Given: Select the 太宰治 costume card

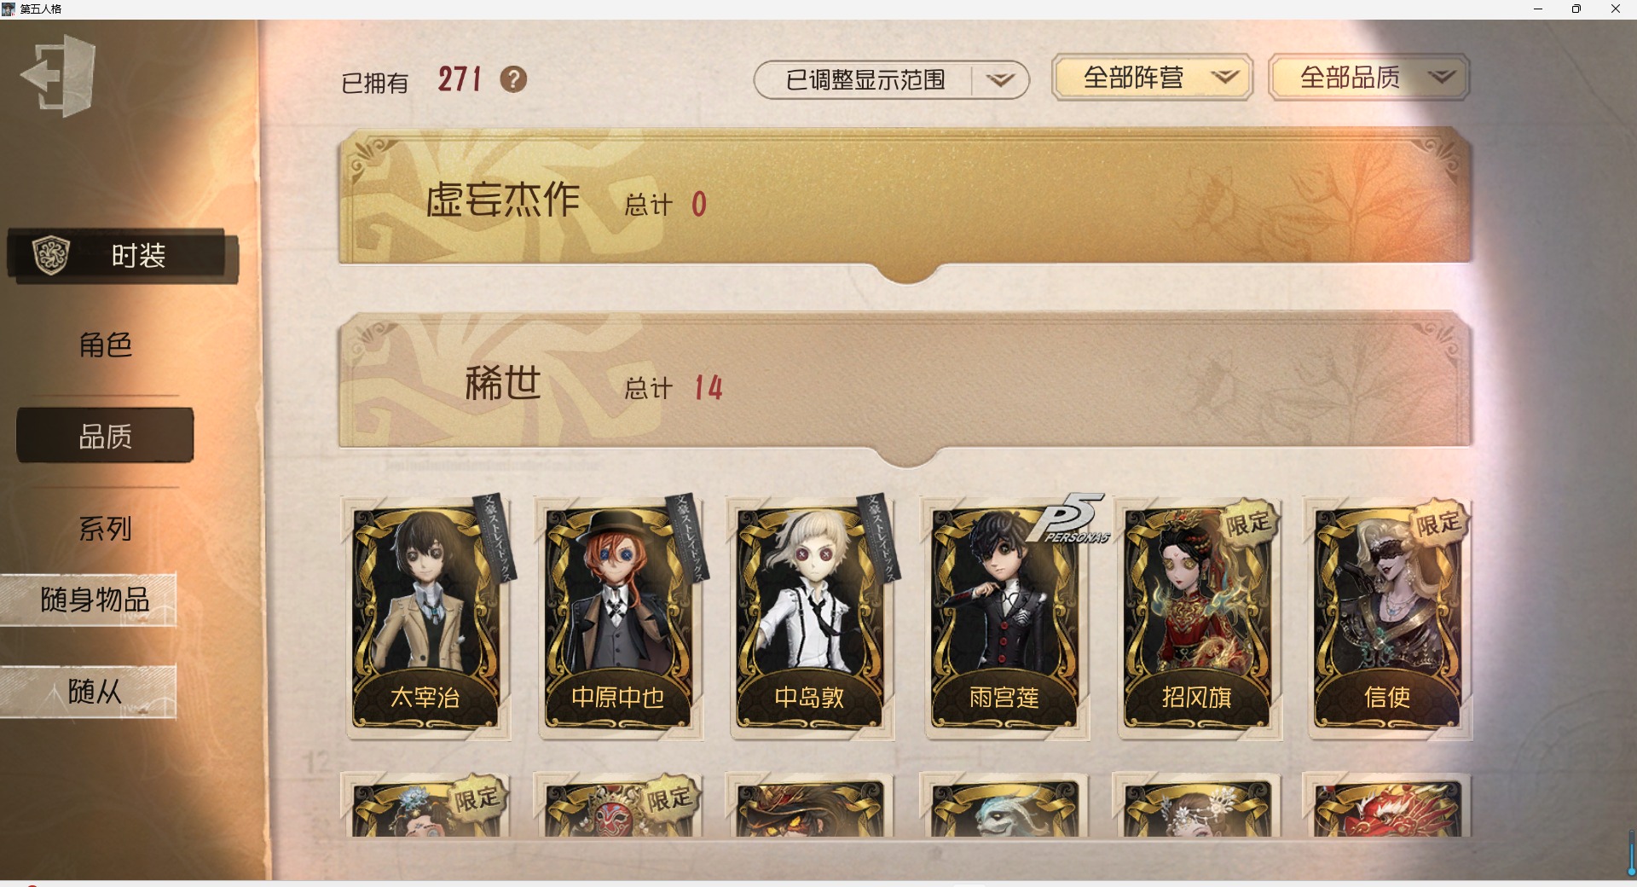Looking at the screenshot, I should coord(426,618).
